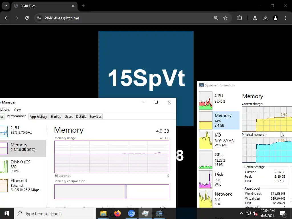Open the View menu in Task Manager
The width and height of the screenshot is (292, 219).
(17, 109)
